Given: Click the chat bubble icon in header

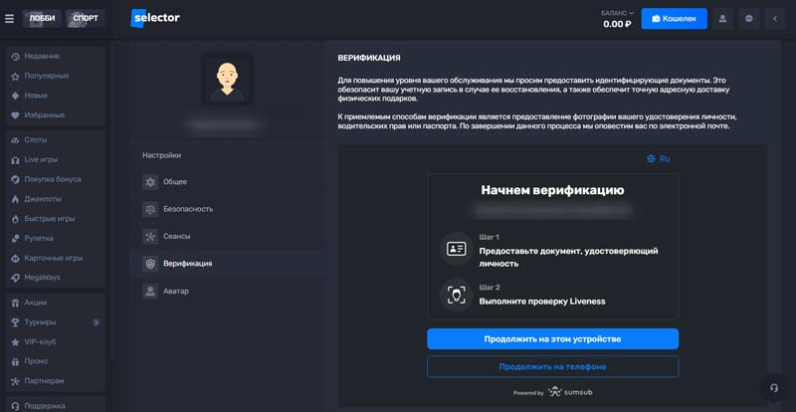Looking at the screenshot, I should point(748,18).
